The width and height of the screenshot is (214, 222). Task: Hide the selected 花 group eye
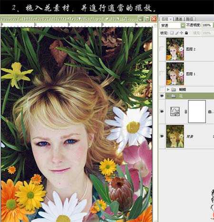click(162, 96)
